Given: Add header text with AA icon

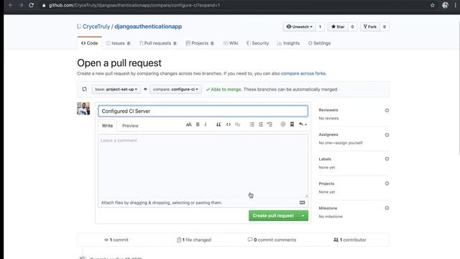Looking at the screenshot, I should pyautogui.click(x=188, y=124).
